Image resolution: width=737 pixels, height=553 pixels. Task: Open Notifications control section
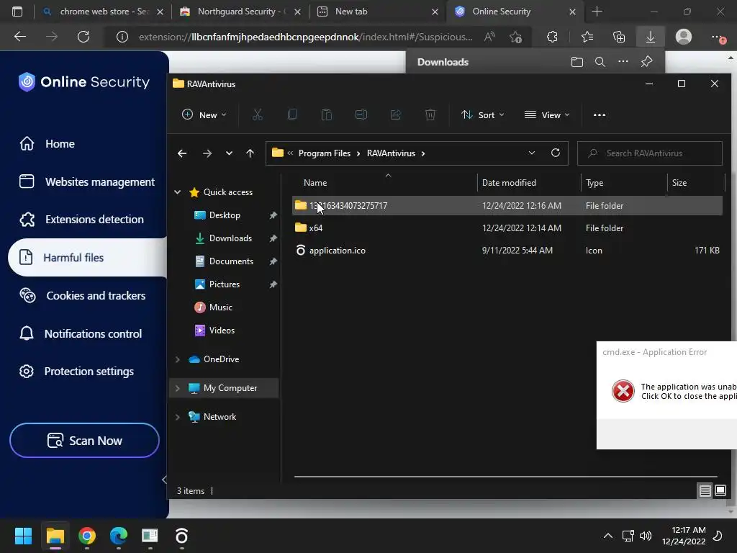(x=81, y=333)
